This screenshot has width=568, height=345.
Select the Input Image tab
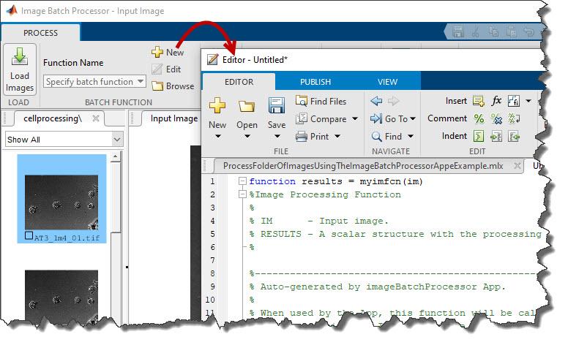[174, 118]
